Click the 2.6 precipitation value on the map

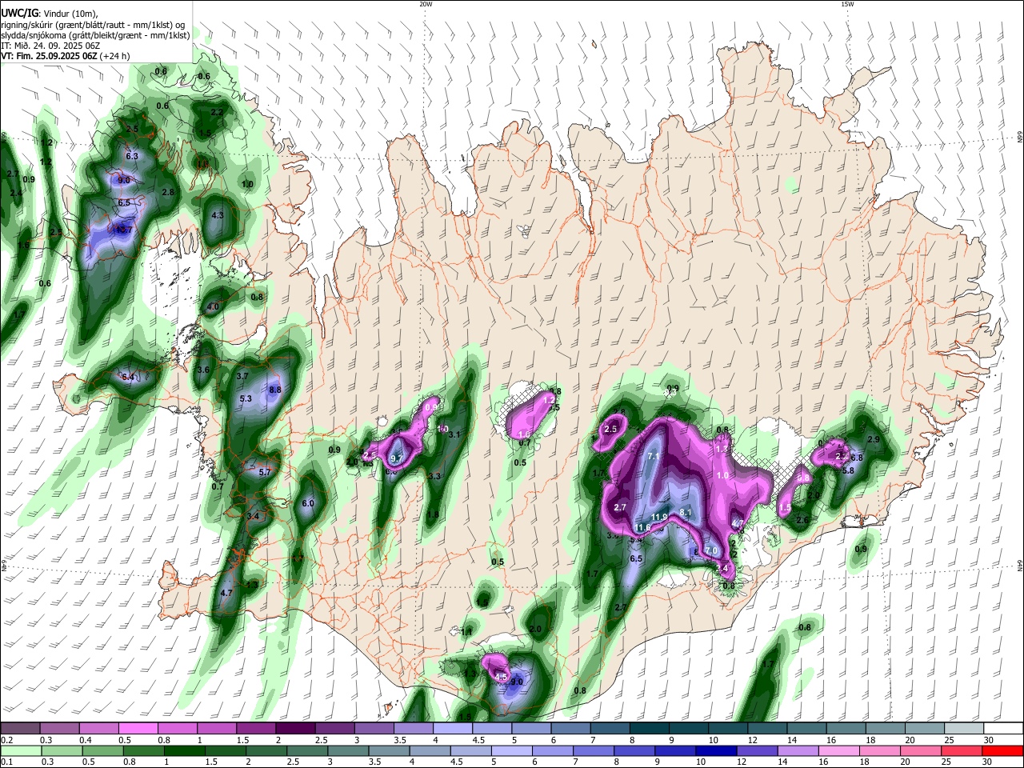click(x=803, y=520)
